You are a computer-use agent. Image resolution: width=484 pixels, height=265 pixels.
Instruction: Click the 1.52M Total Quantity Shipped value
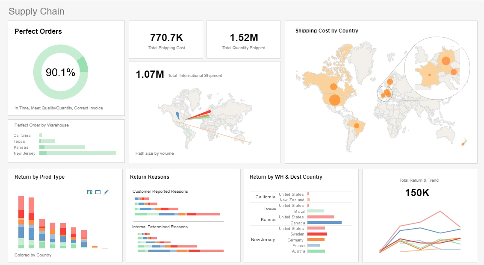point(244,38)
